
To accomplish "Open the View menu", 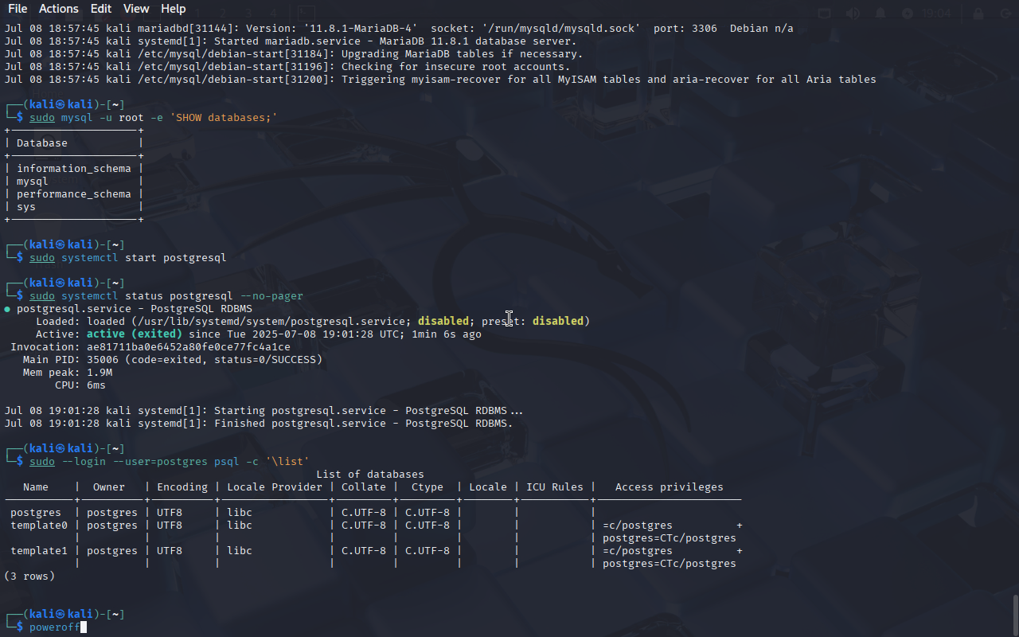I will 136,9.
